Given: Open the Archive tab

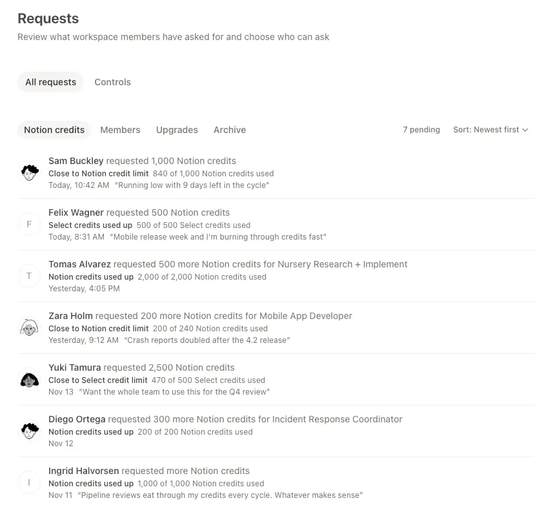Looking at the screenshot, I should point(230,130).
